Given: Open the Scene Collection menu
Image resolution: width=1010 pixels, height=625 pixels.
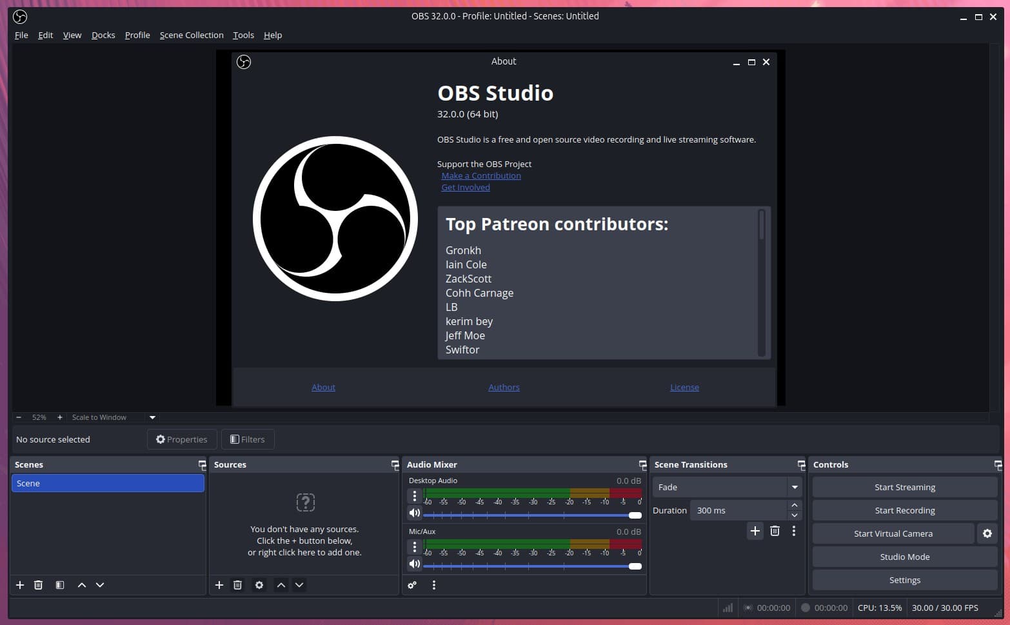Looking at the screenshot, I should coord(192,35).
